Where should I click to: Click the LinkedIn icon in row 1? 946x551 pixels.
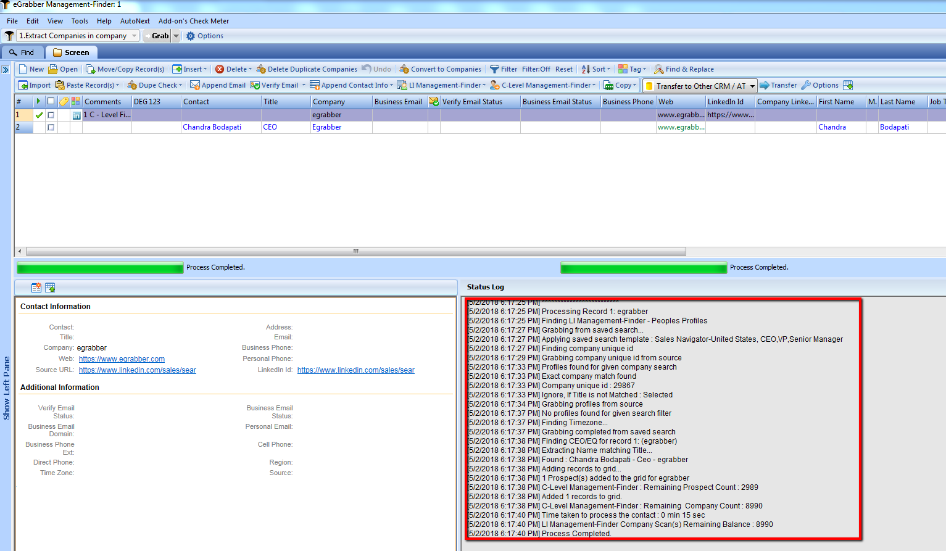[77, 115]
